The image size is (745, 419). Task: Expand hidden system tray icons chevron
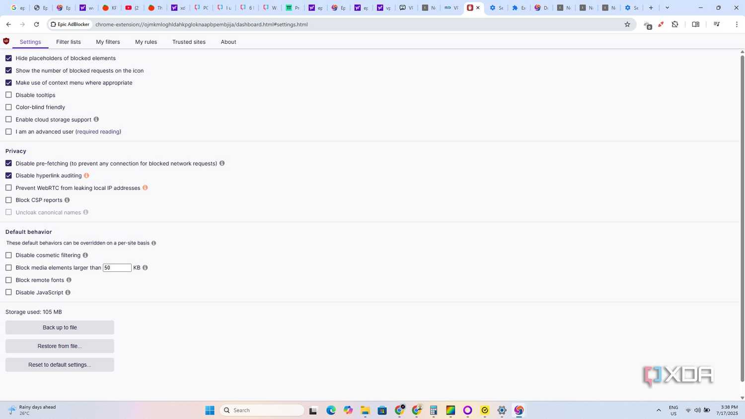click(x=659, y=410)
